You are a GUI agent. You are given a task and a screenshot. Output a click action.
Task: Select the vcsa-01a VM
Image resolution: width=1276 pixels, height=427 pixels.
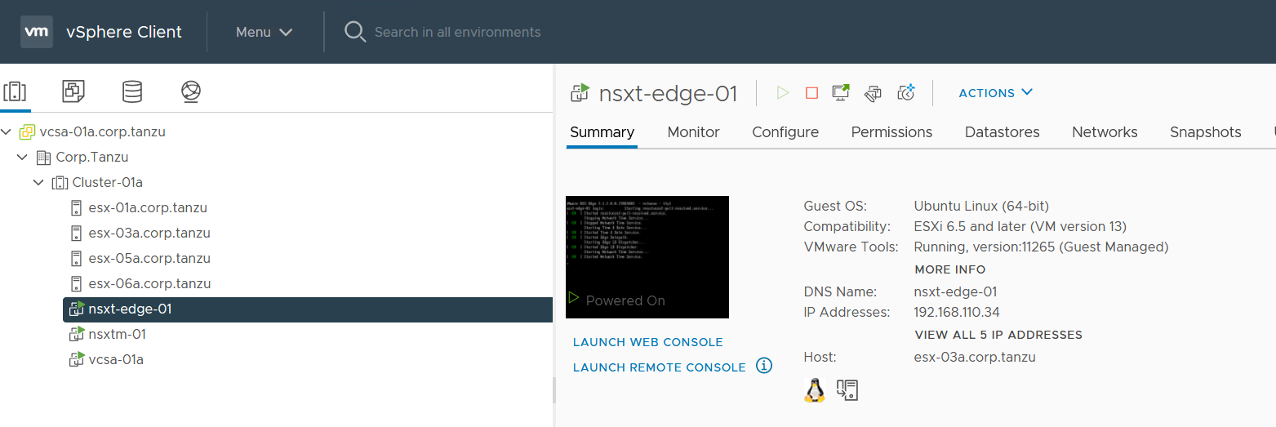(116, 359)
